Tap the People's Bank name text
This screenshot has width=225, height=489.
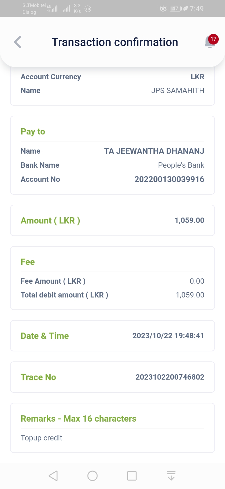point(181,165)
